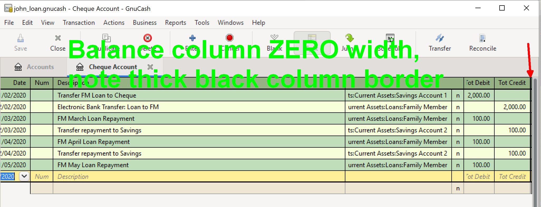Image resolution: width=541 pixels, height=207 pixels.
Task: Click the Tot Debit field in new transaction
Action: tap(479, 176)
